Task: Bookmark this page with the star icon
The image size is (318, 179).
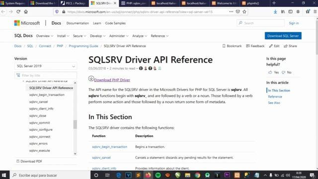Action: pos(244,12)
